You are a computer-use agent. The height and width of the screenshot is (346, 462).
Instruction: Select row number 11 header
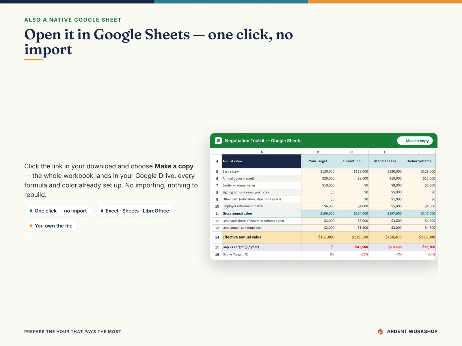click(x=217, y=214)
